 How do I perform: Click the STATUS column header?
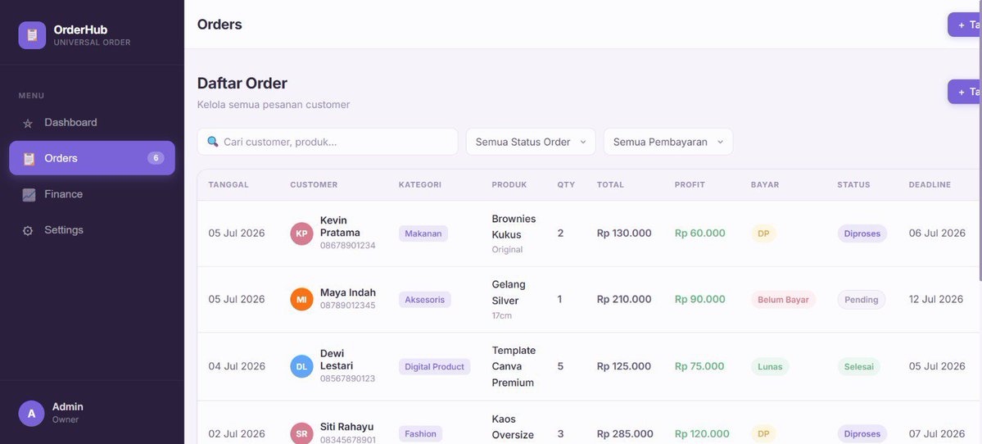(x=853, y=185)
